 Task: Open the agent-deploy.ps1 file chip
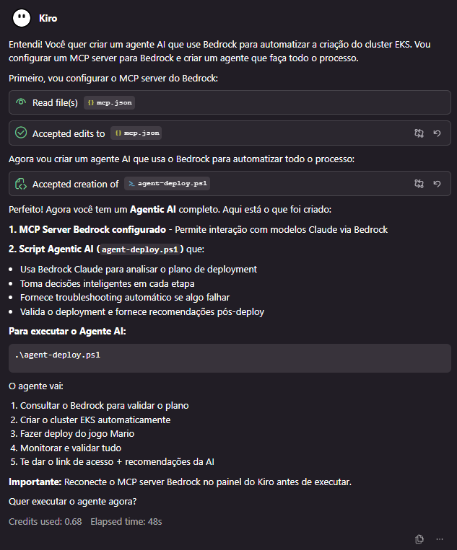point(167,184)
